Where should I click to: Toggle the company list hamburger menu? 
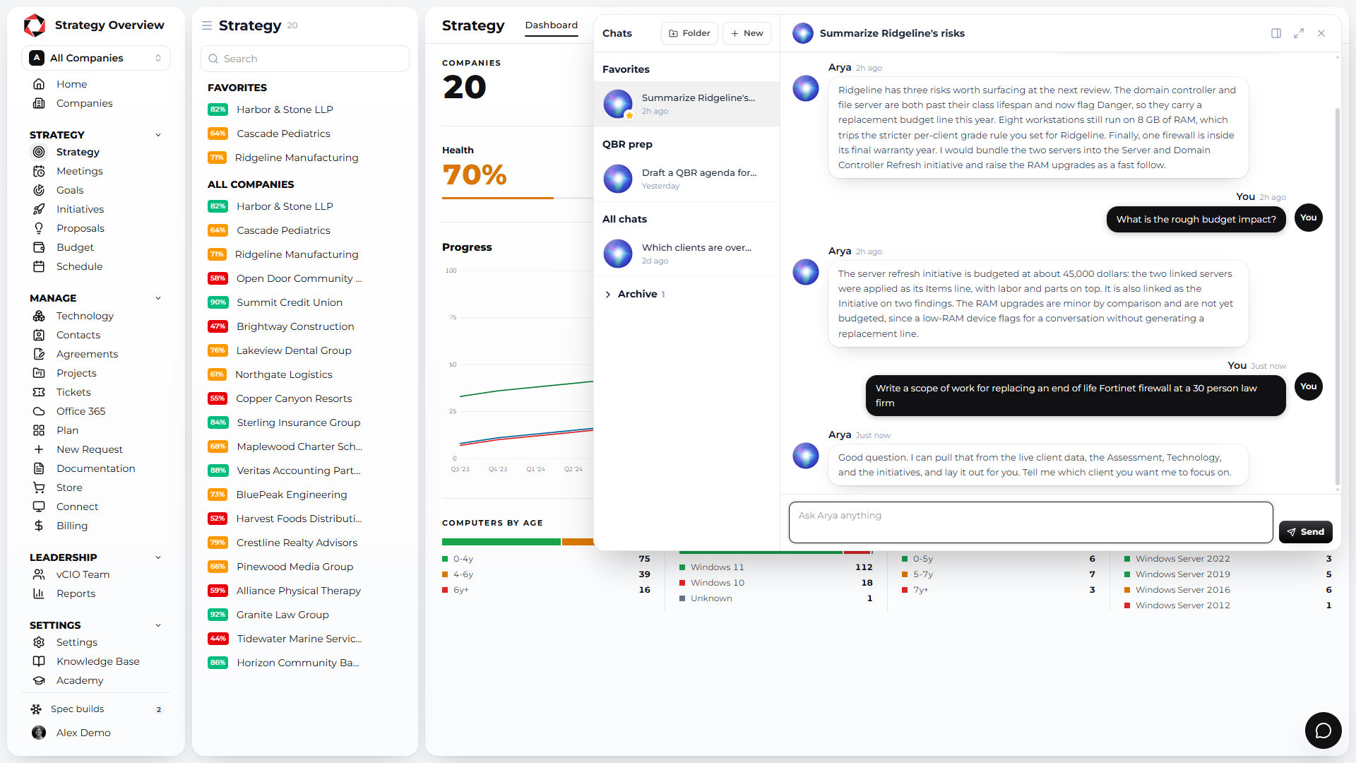coord(207,25)
